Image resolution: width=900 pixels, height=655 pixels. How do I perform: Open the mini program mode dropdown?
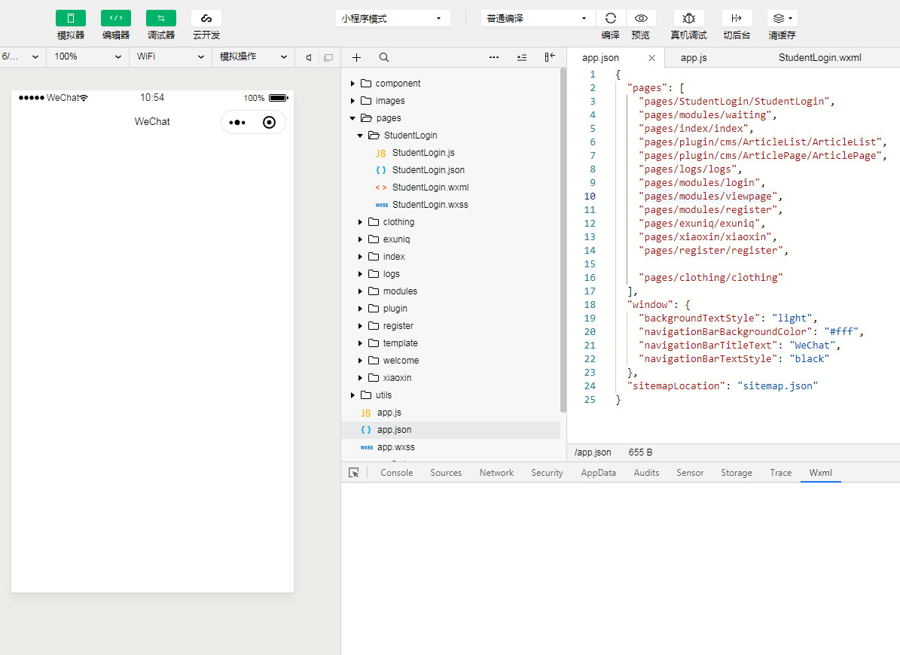click(392, 18)
